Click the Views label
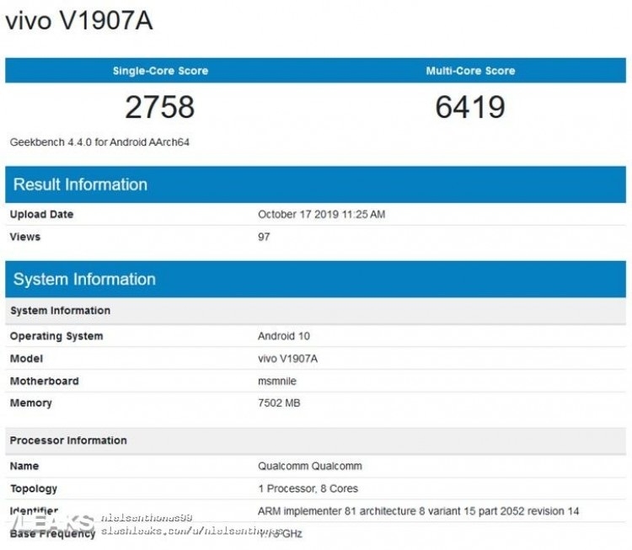The width and height of the screenshot is (632, 550). pos(25,237)
